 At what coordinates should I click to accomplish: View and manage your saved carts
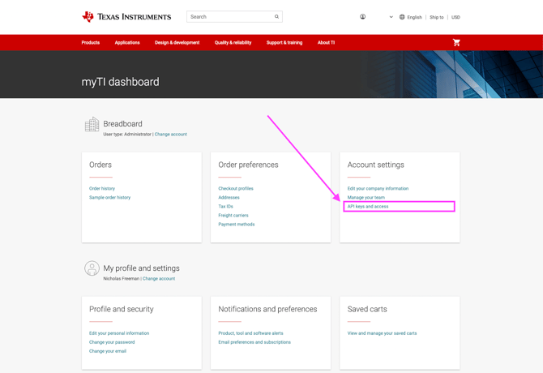[x=382, y=333]
